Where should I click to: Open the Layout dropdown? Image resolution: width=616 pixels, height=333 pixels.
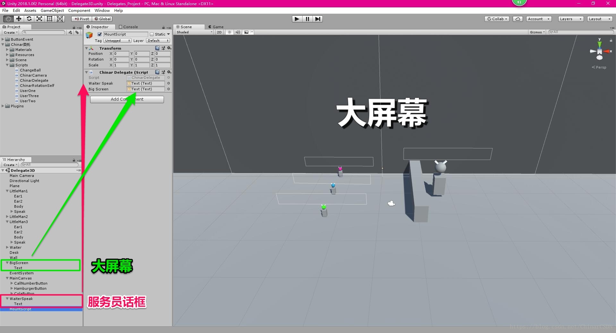click(600, 19)
